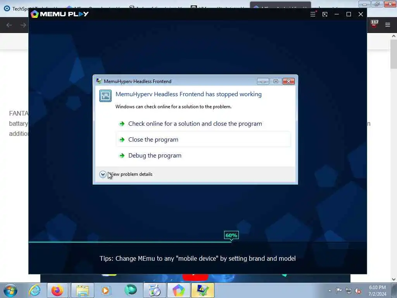Open Windows Explorer folder taskbar icon
The height and width of the screenshot is (298, 397).
click(x=83, y=290)
